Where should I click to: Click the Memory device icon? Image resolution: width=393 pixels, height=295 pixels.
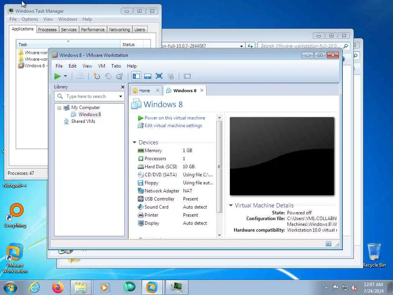pos(140,151)
